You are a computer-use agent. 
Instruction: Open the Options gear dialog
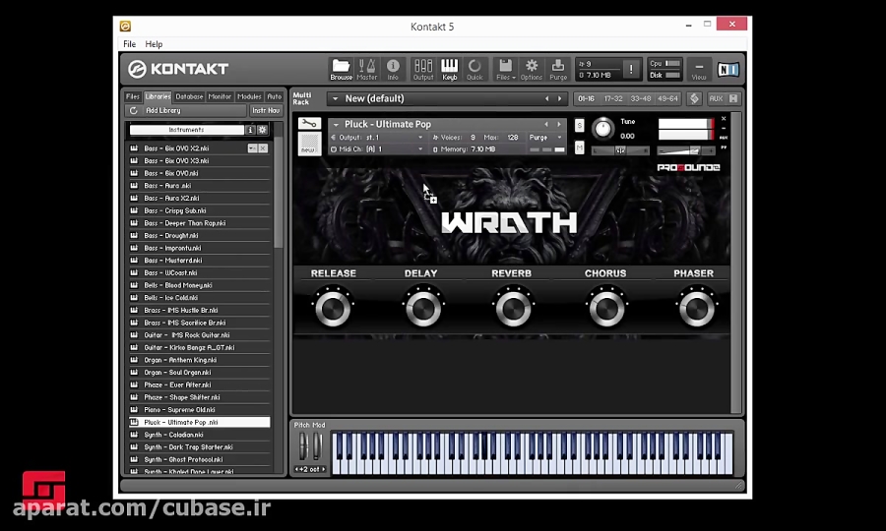point(532,70)
